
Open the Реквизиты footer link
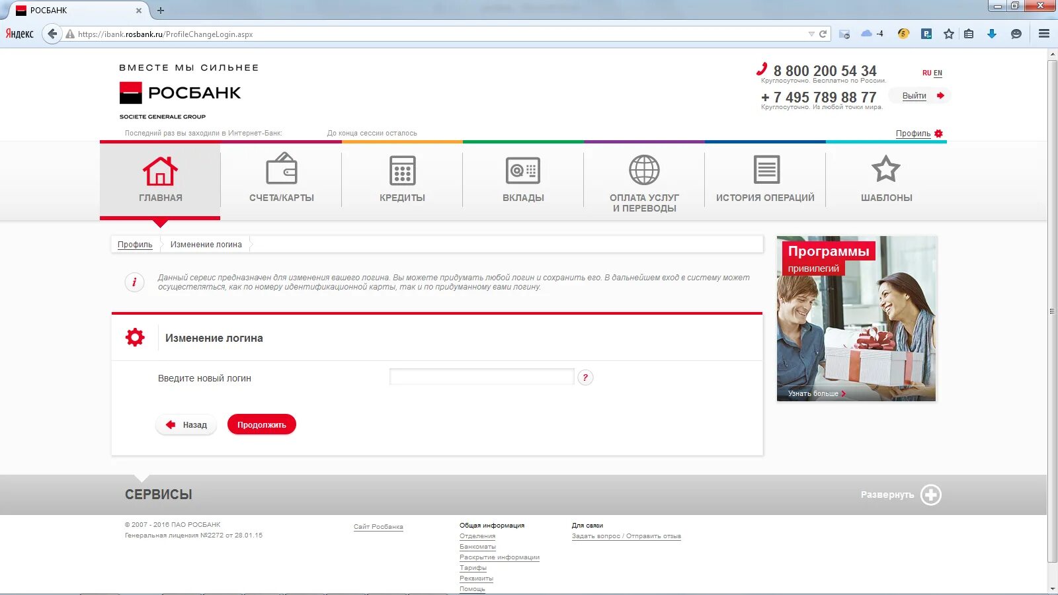pos(476,578)
